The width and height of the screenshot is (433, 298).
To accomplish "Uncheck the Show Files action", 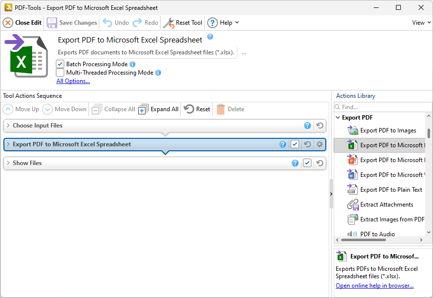I will point(307,163).
